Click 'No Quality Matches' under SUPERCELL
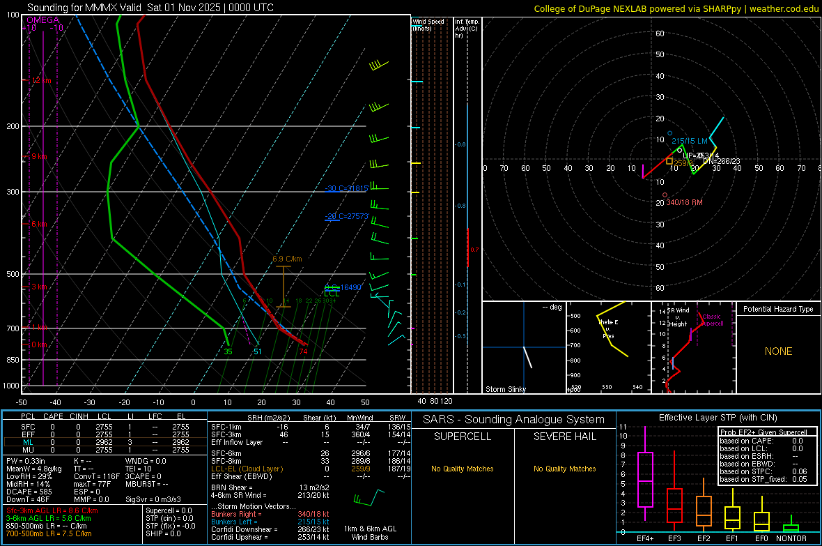The width and height of the screenshot is (822, 546). click(463, 469)
